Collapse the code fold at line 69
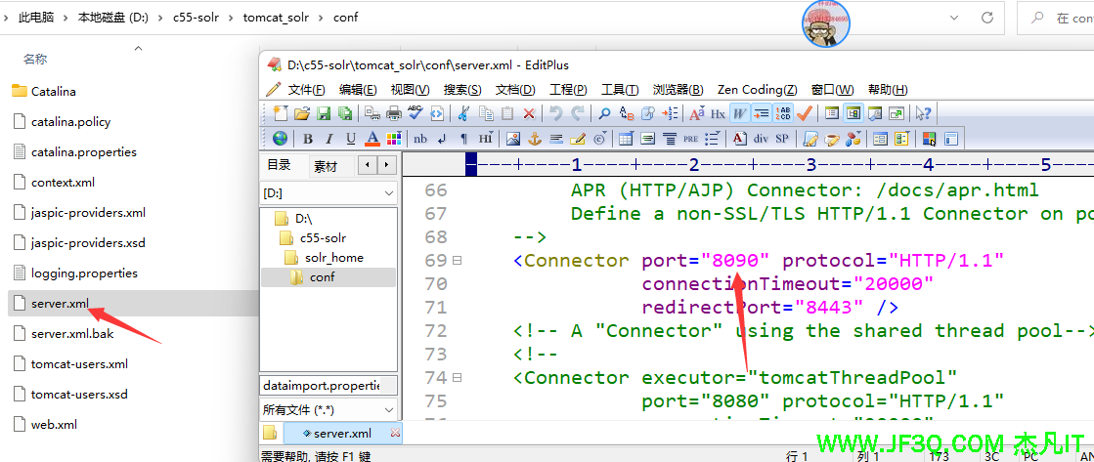This screenshot has width=1094, height=462. (457, 261)
